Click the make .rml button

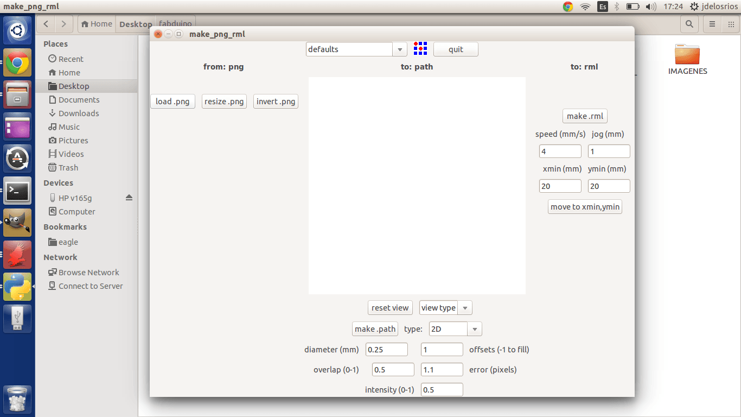click(x=585, y=116)
